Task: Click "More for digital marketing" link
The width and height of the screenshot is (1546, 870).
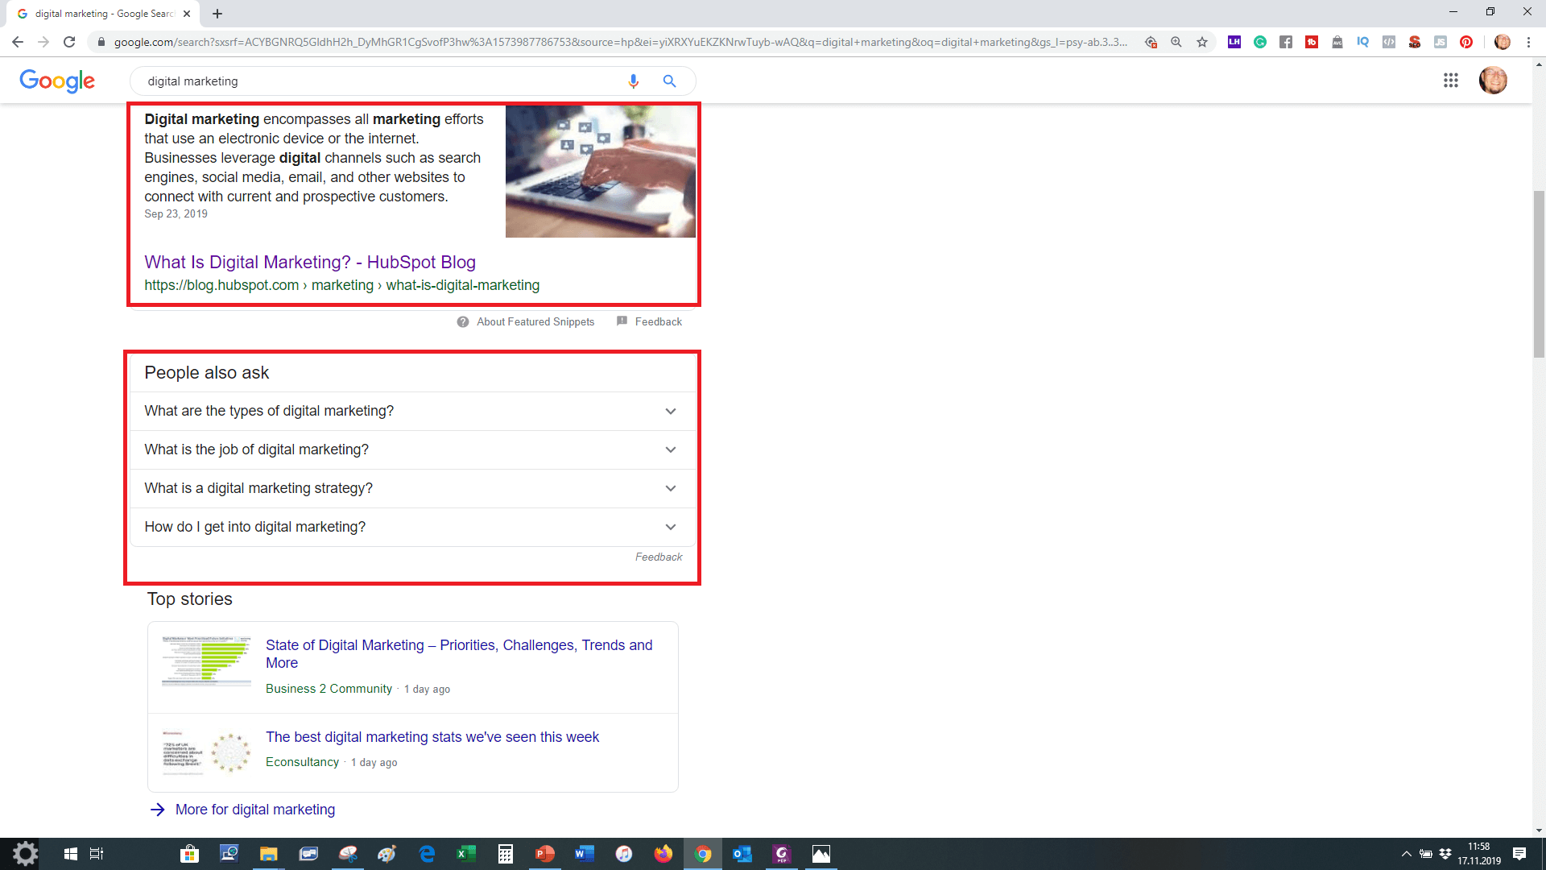Action: (254, 810)
